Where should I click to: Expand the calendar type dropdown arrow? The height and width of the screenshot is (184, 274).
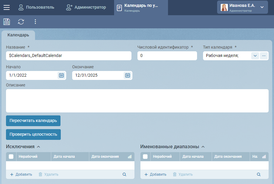click(x=255, y=56)
